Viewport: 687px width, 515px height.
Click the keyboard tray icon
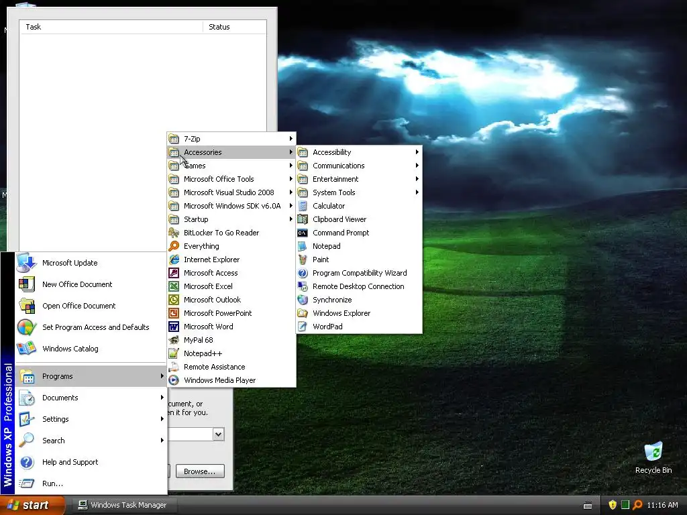pos(588,506)
